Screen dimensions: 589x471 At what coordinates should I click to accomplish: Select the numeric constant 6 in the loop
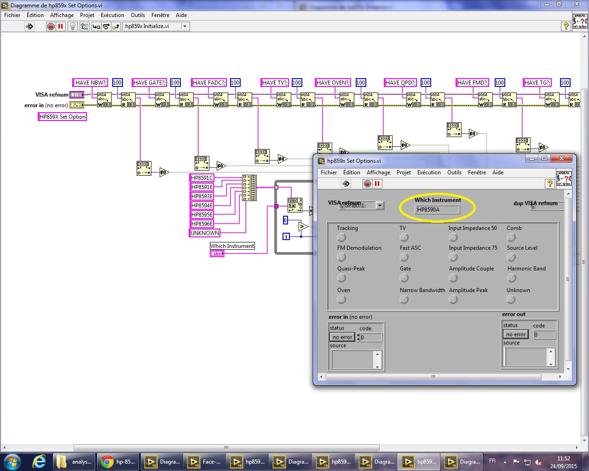[x=285, y=220]
